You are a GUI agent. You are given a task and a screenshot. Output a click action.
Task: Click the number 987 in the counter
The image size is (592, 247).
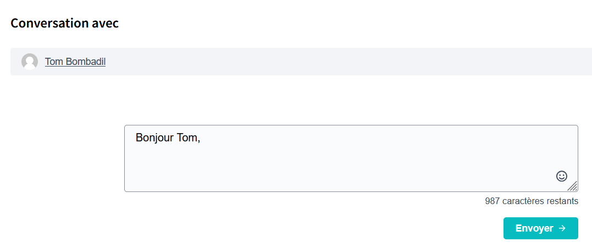point(492,201)
